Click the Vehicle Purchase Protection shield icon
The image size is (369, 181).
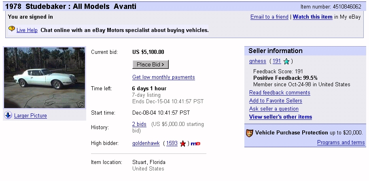[250, 133]
